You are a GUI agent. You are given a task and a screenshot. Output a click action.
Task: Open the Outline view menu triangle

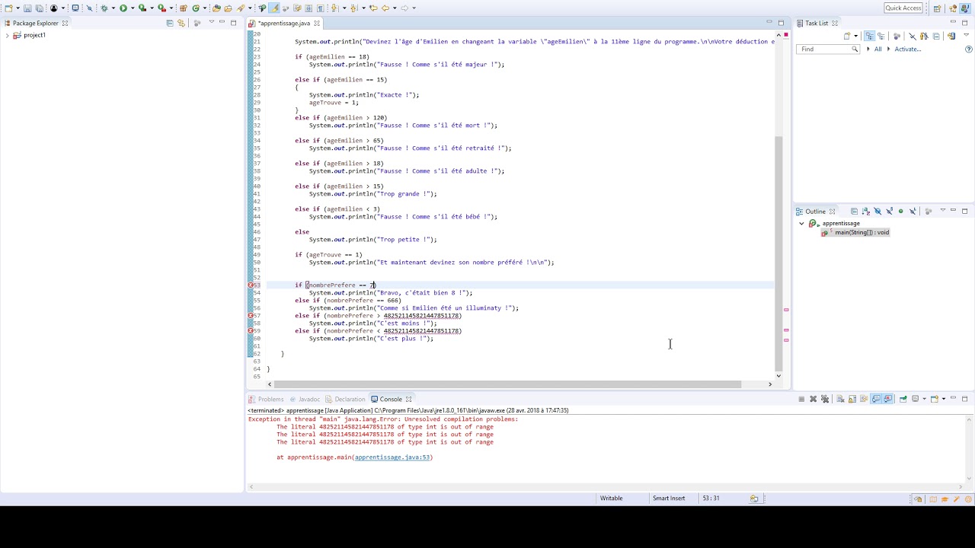click(943, 210)
